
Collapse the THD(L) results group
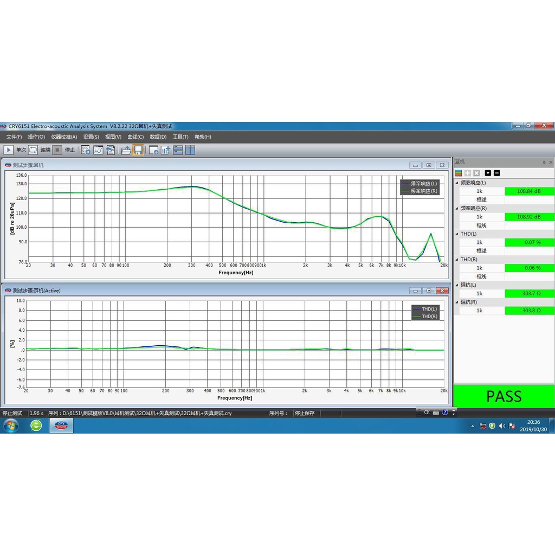click(457, 234)
